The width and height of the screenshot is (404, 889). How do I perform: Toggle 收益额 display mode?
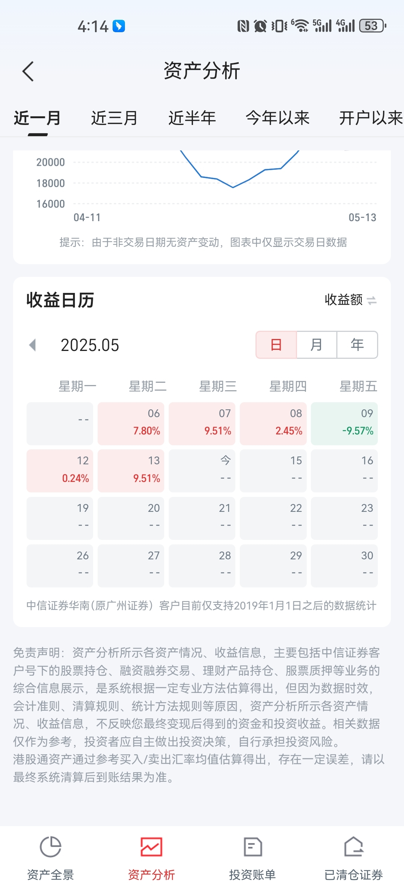(x=351, y=300)
